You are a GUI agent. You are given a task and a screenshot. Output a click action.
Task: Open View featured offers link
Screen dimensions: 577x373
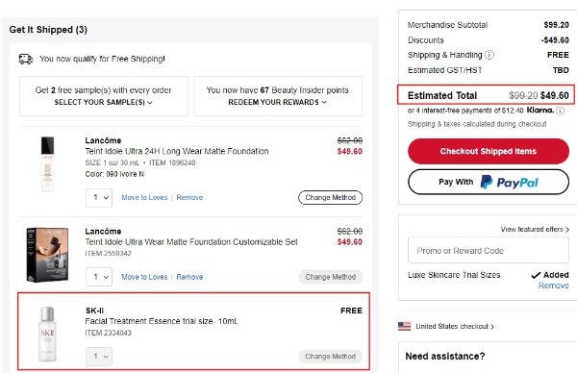535,229
